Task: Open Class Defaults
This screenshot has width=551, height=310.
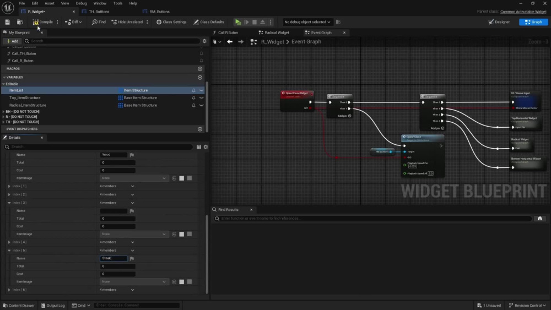Action: (209, 22)
